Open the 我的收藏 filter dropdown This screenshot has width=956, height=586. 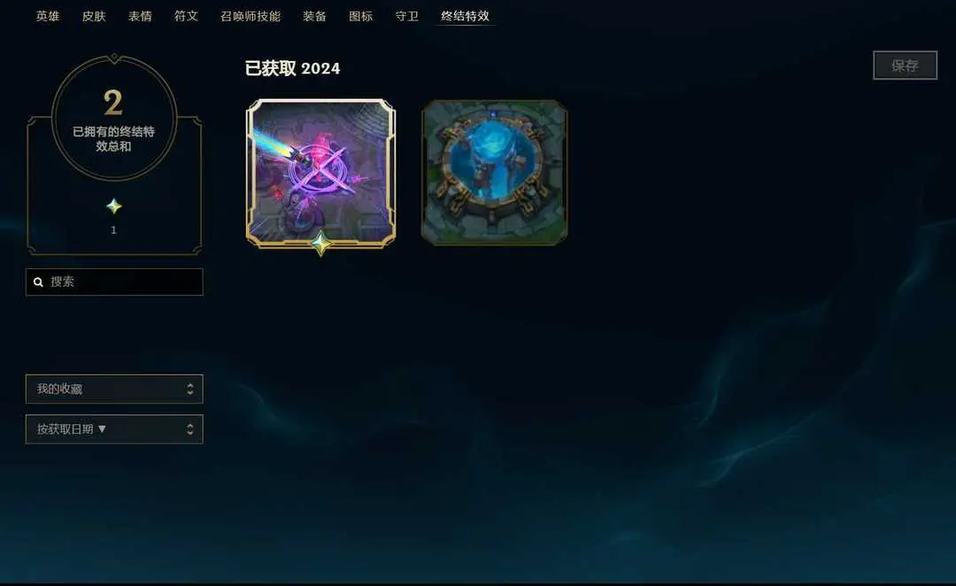coord(114,389)
